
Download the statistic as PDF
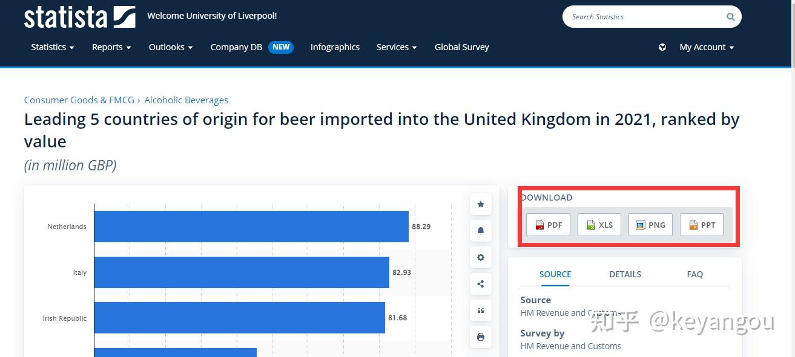click(548, 225)
